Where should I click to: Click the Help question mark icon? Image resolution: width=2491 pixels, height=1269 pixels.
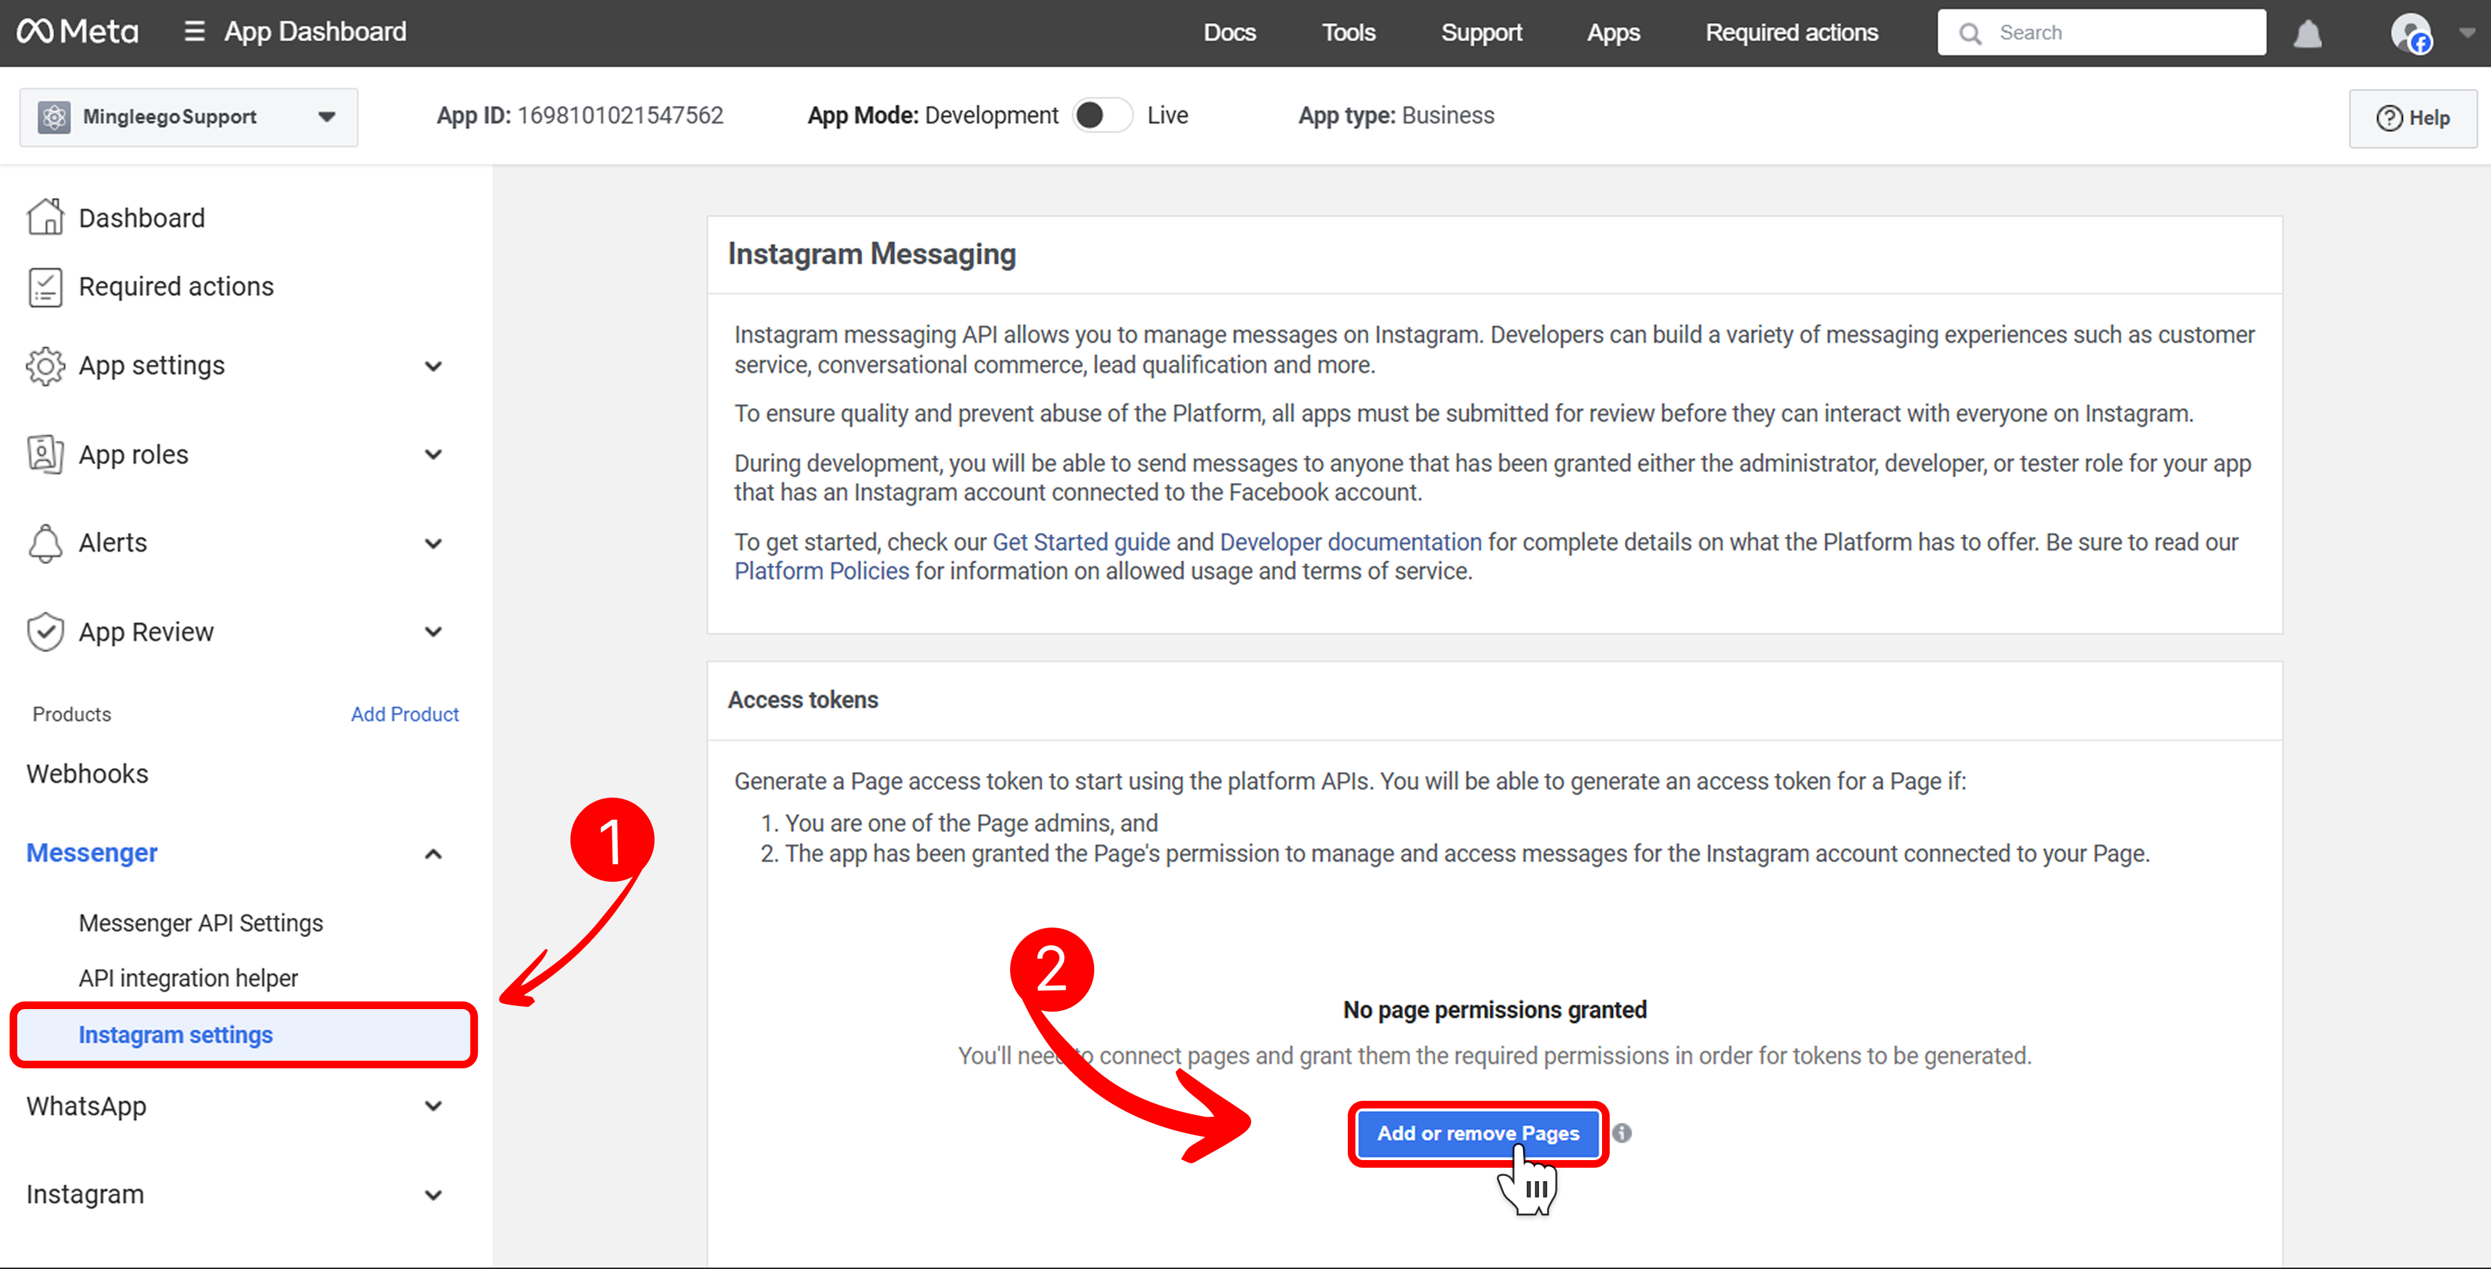2388,118
